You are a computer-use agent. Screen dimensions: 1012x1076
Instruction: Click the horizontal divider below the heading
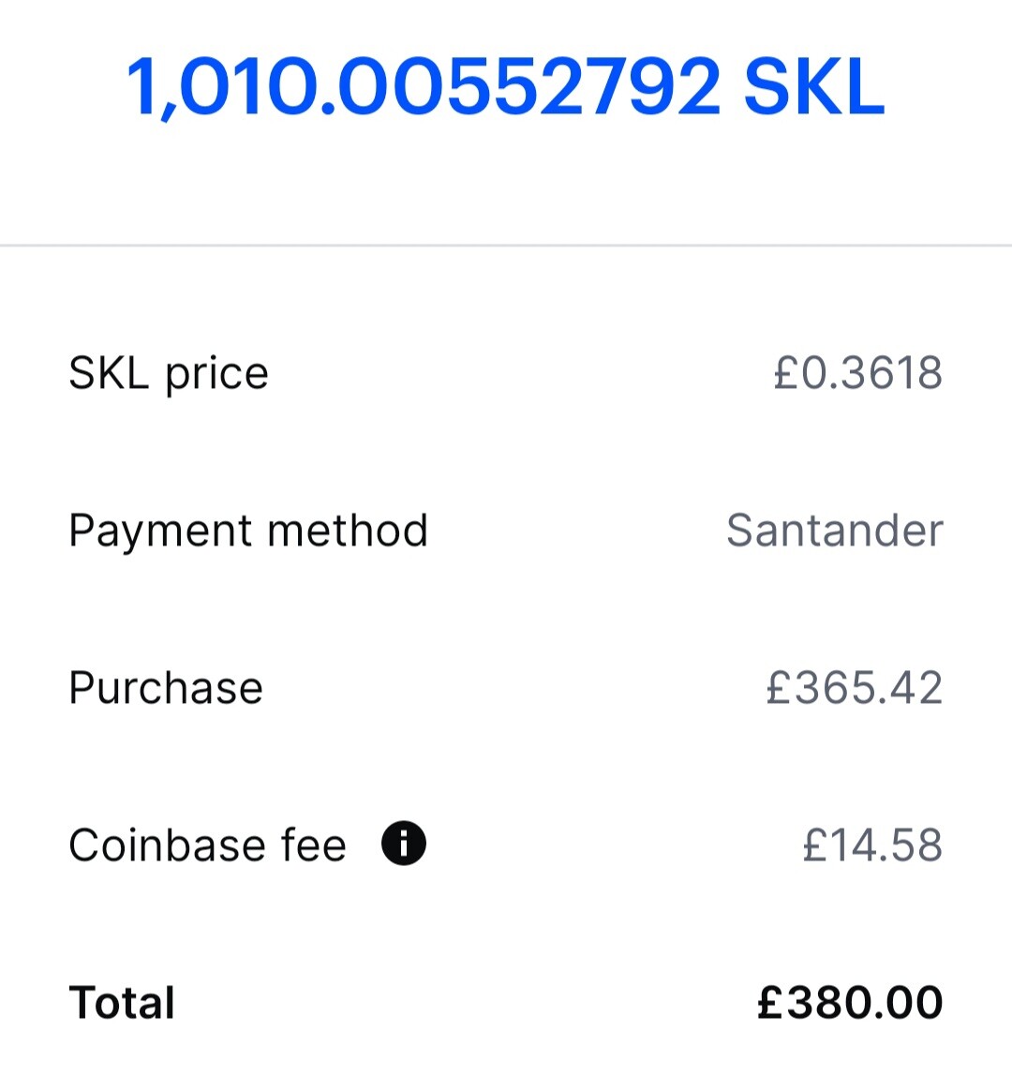(x=506, y=246)
